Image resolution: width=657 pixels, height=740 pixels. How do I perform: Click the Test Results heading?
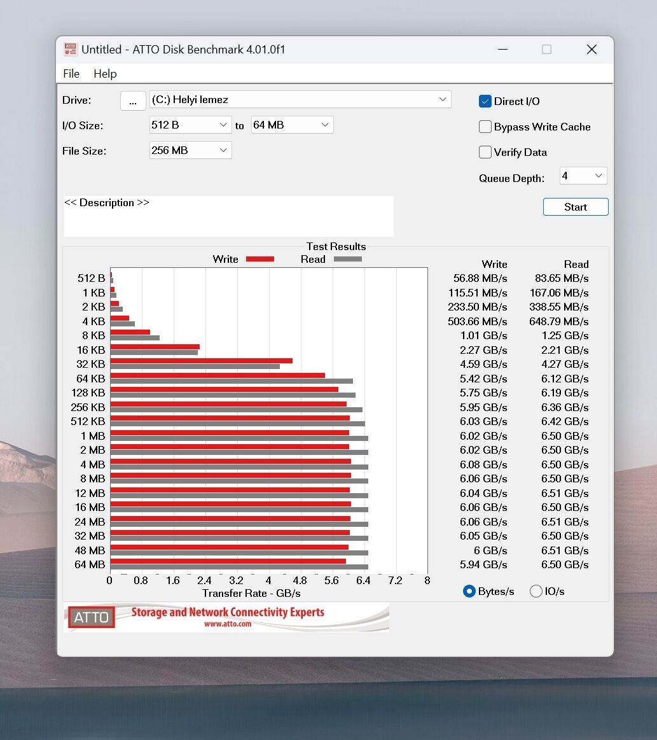(336, 246)
